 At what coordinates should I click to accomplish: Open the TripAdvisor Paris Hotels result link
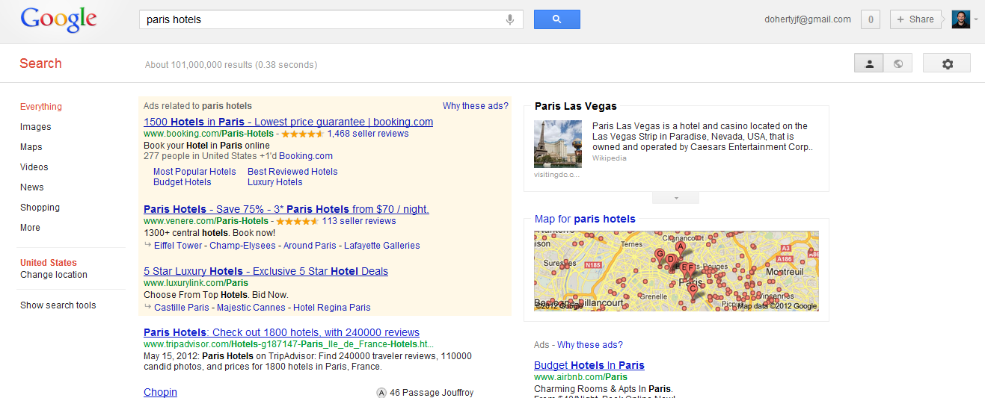coord(281,332)
